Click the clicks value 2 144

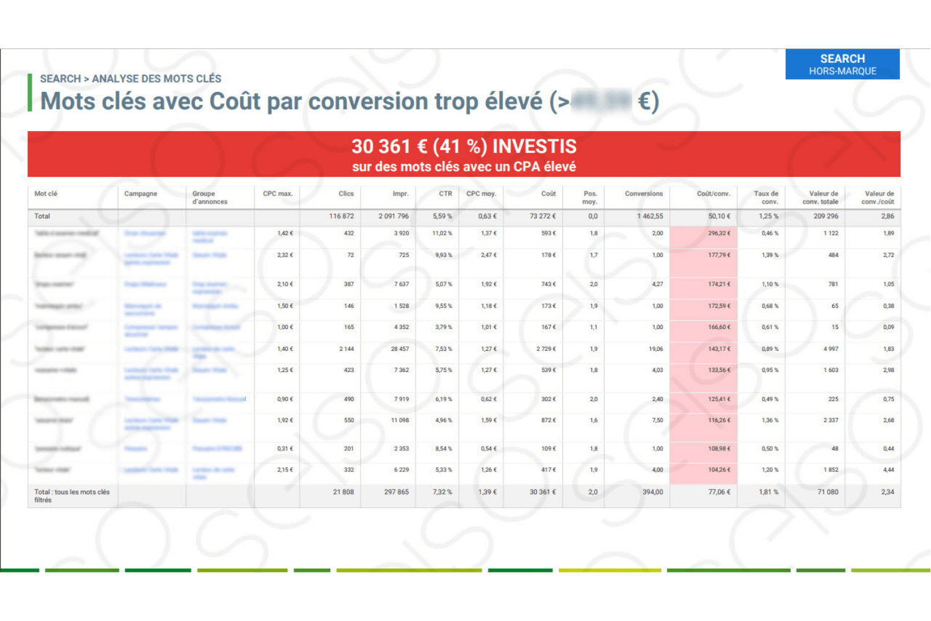pyautogui.click(x=346, y=349)
